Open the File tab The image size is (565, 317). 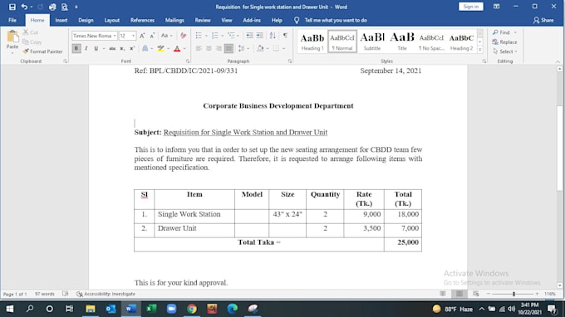12,20
